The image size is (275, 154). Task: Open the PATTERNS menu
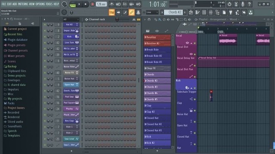point(23,4)
